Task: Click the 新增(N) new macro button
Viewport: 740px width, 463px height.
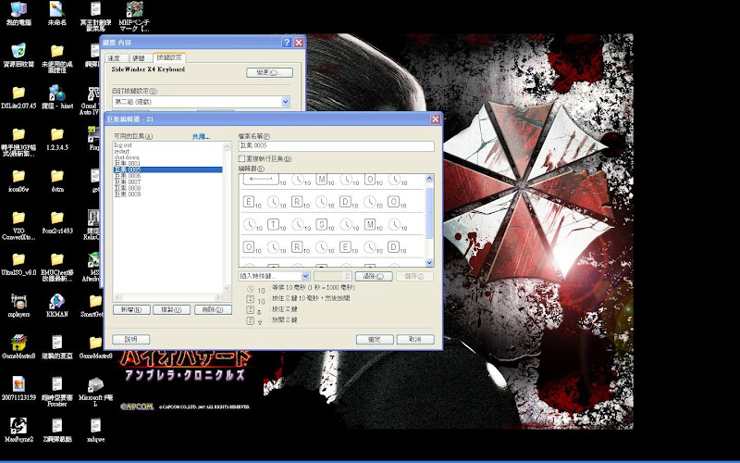Action: tap(131, 310)
